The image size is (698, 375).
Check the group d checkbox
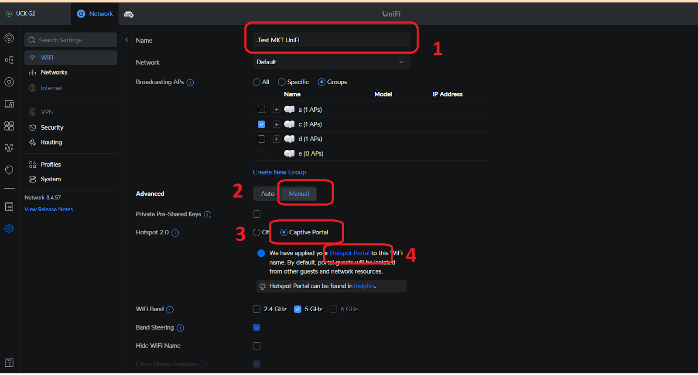click(261, 139)
